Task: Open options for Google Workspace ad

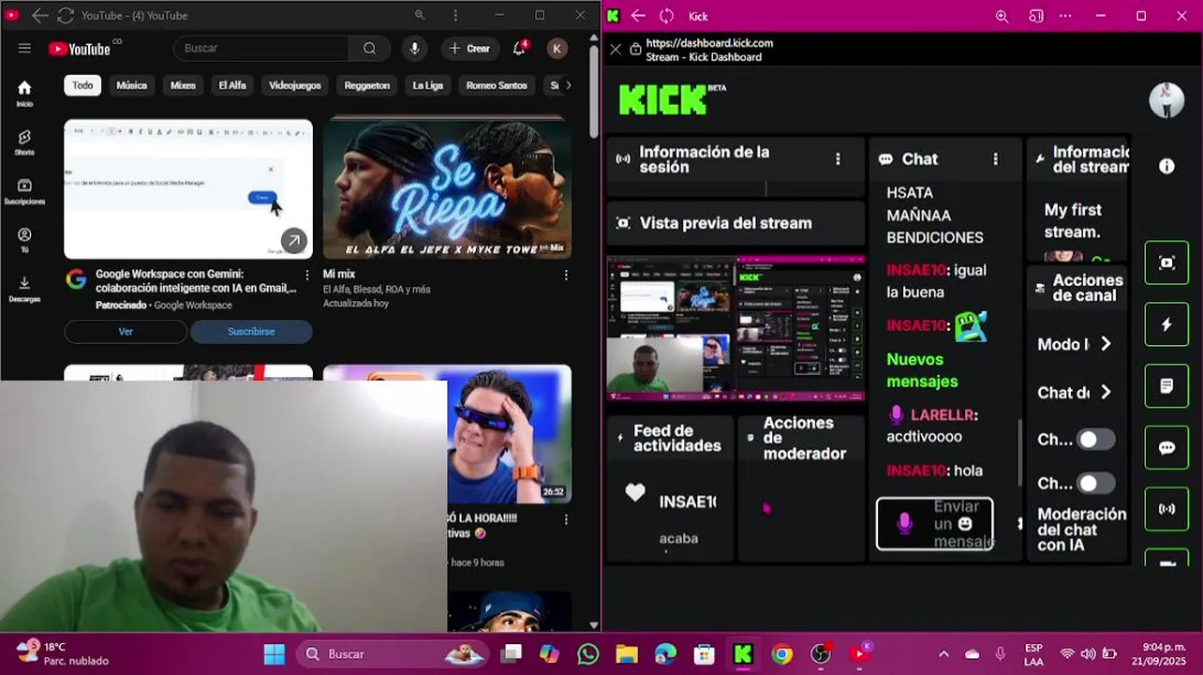Action: tap(306, 275)
